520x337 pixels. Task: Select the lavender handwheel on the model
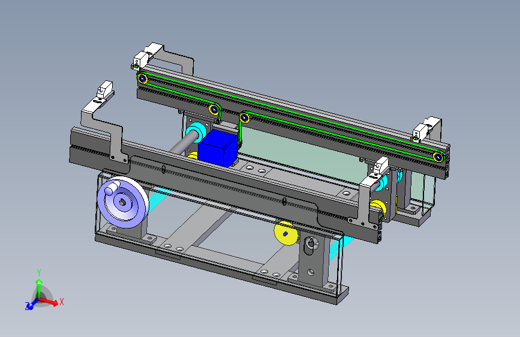pyautogui.click(x=123, y=202)
